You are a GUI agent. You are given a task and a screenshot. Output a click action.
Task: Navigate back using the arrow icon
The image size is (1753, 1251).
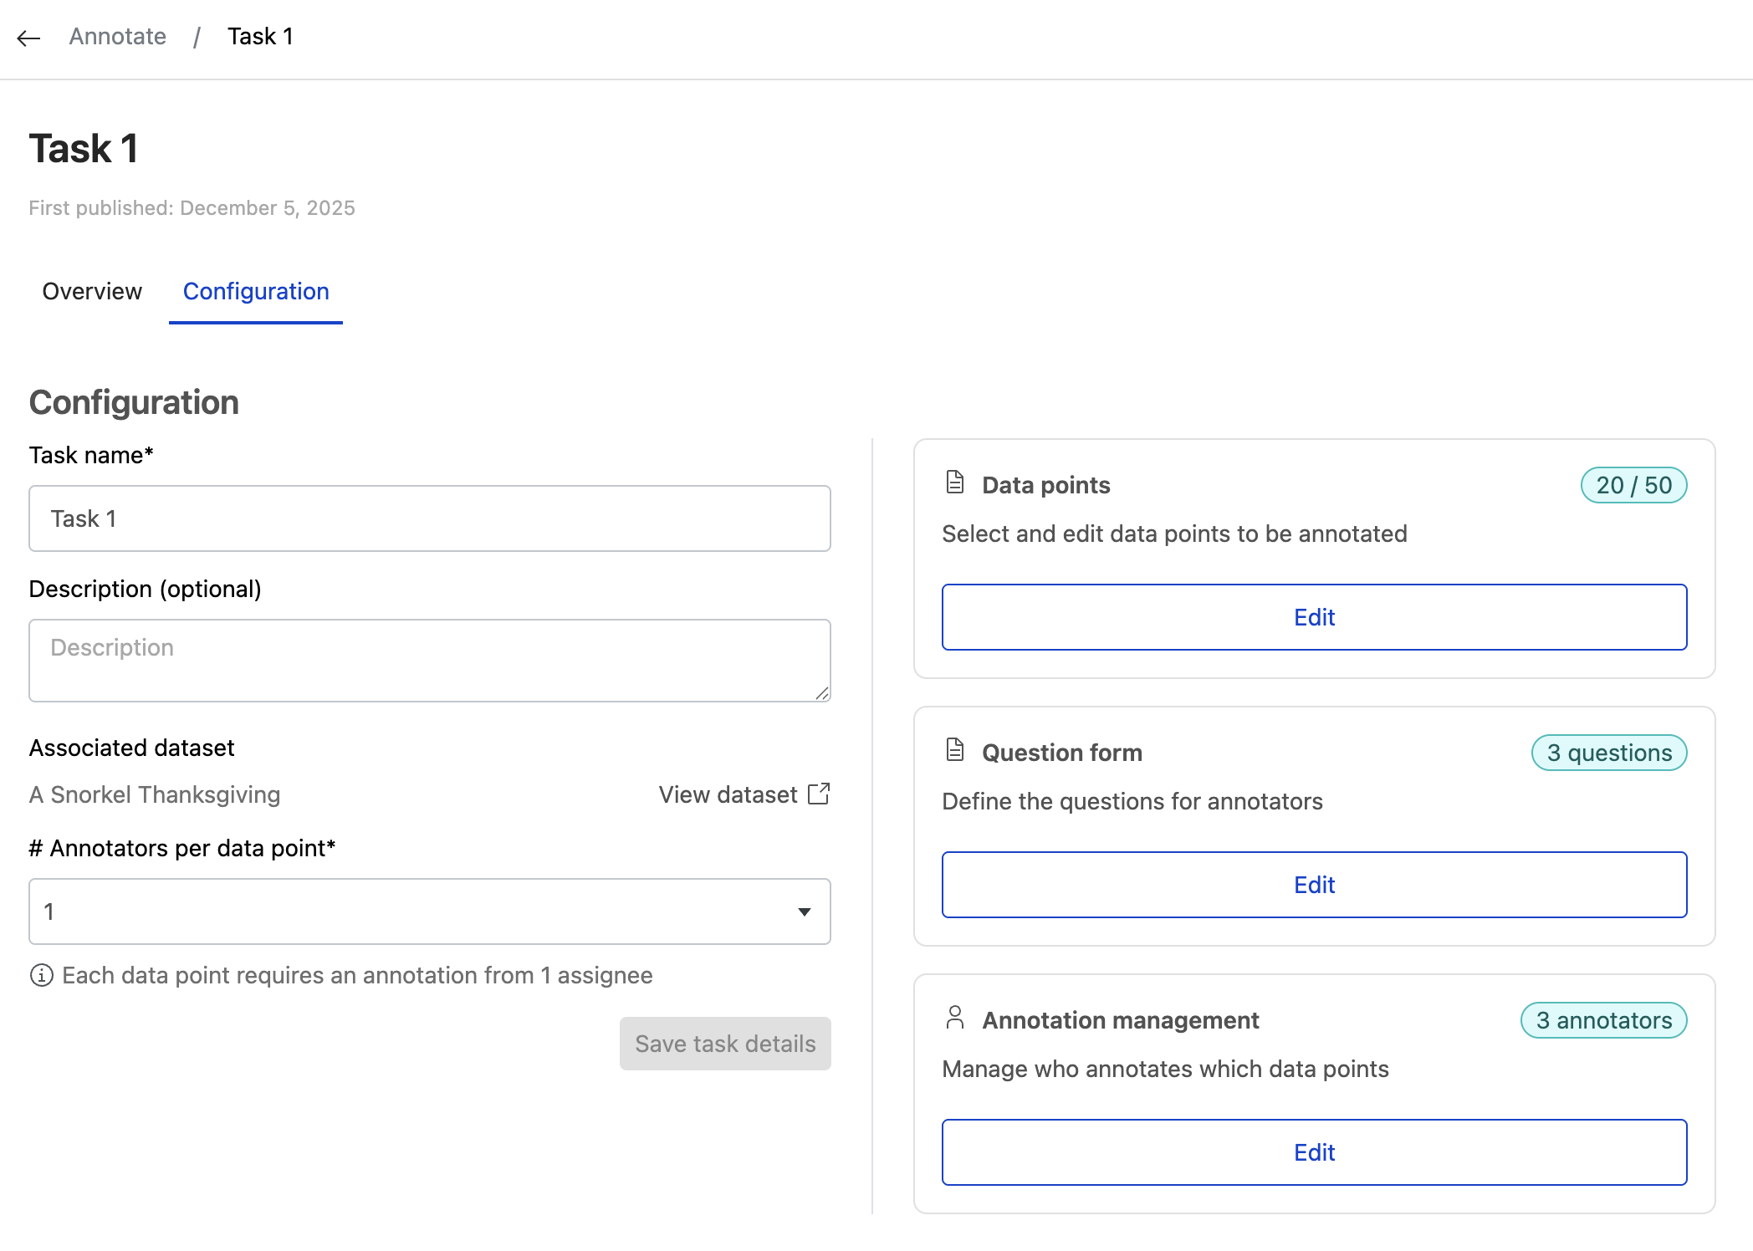coord(29,38)
